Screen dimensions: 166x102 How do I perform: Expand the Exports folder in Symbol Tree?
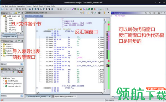click(x=2, y=47)
